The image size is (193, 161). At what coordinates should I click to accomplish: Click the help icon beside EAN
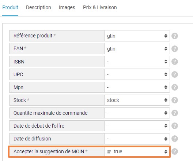pos(175,49)
